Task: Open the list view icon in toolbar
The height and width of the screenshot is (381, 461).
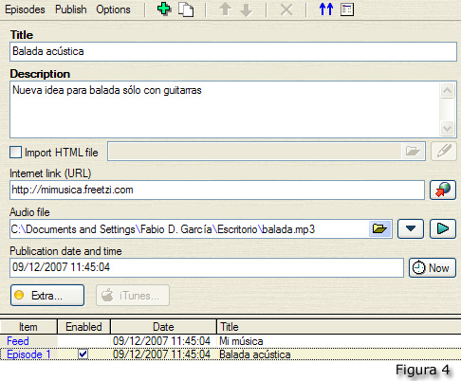Action: [347, 9]
